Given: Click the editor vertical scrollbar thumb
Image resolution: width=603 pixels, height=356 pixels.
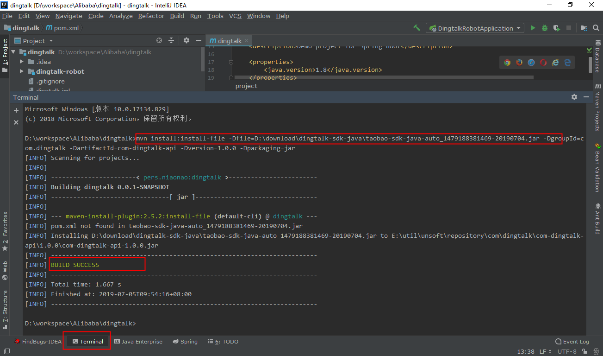Looking at the screenshot, I should tap(591, 65).
